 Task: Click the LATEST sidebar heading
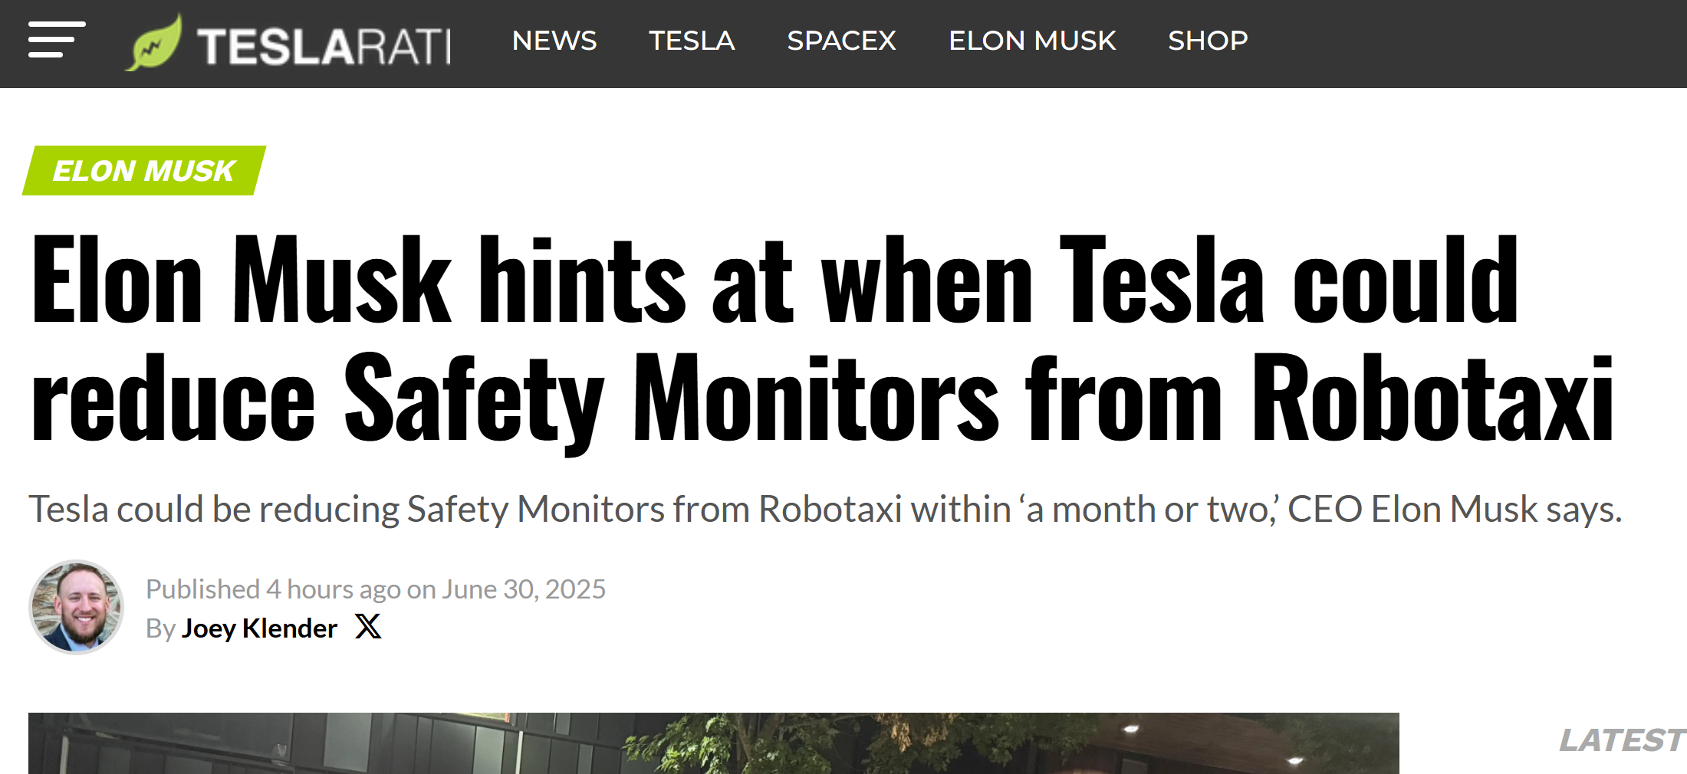(x=1621, y=740)
